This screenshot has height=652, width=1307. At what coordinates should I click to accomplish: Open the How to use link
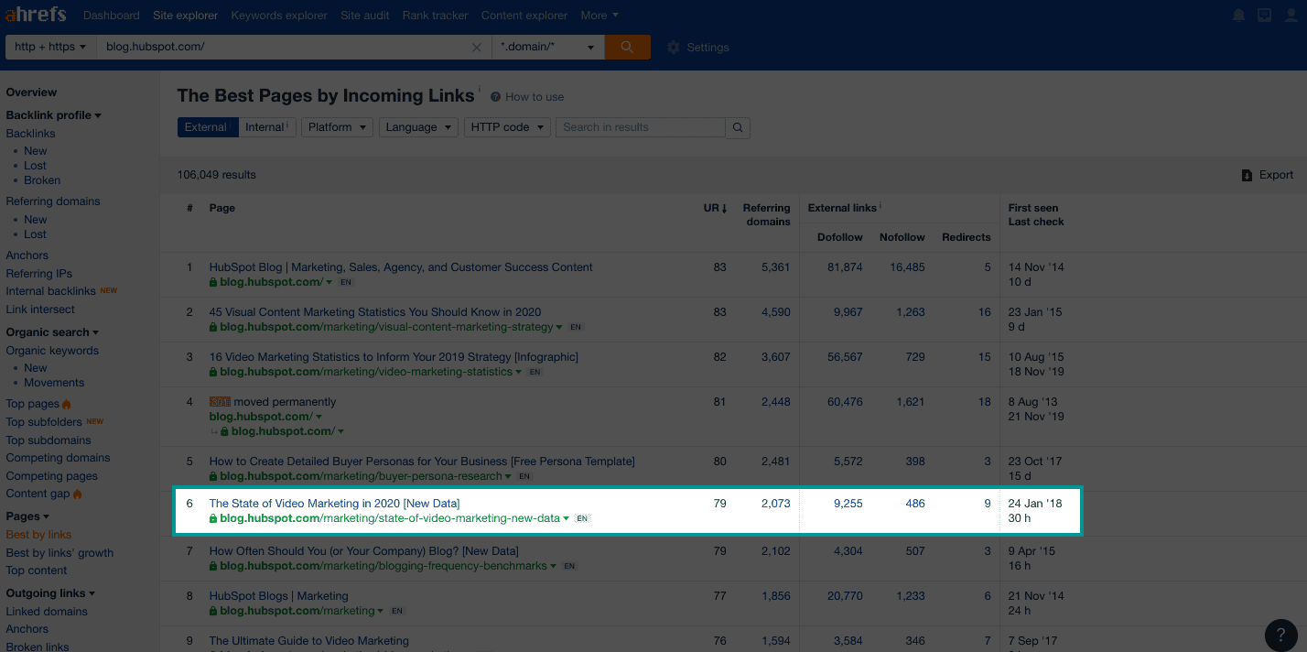tap(535, 97)
